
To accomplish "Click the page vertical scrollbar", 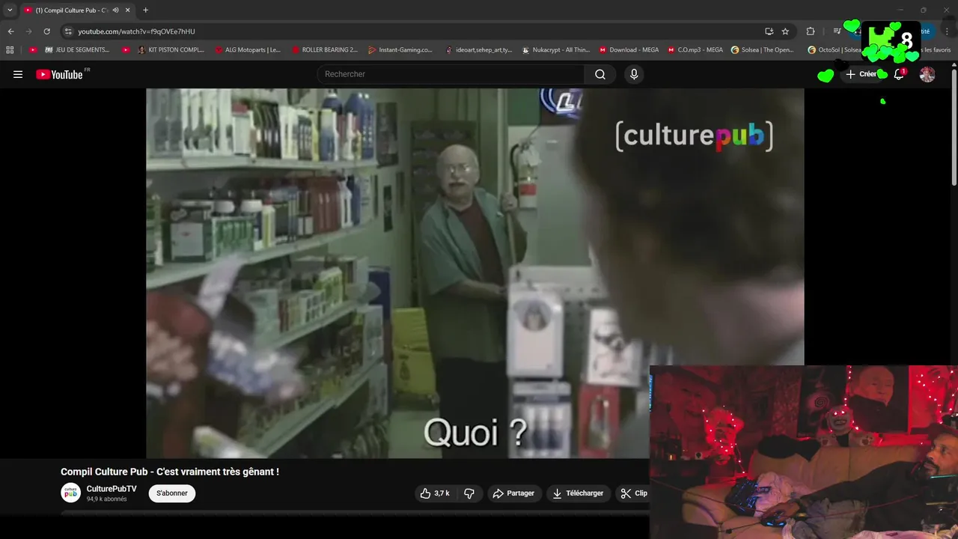I will click(x=954, y=127).
